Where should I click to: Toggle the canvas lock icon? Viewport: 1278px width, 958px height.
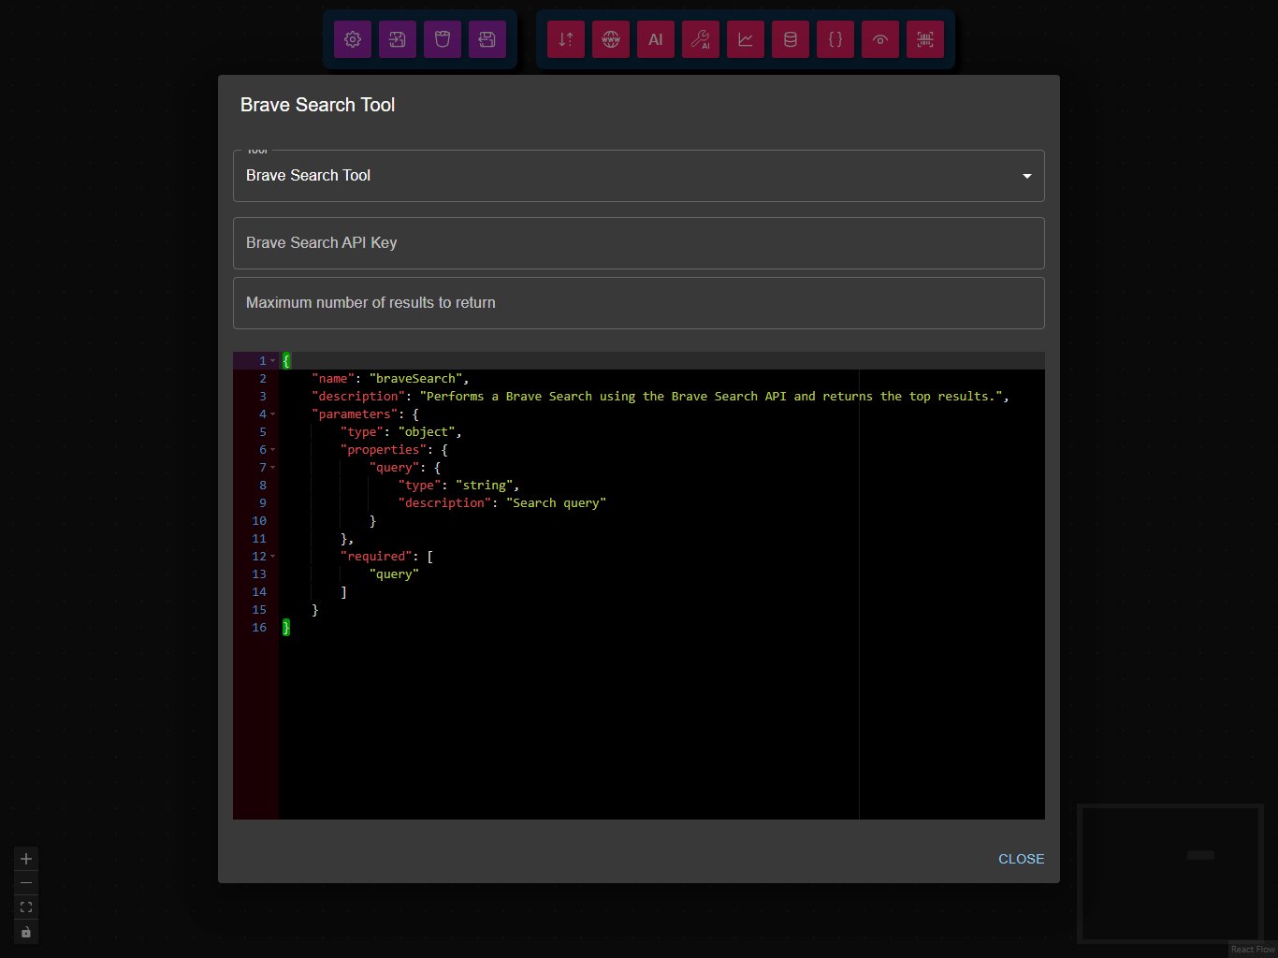click(26, 932)
